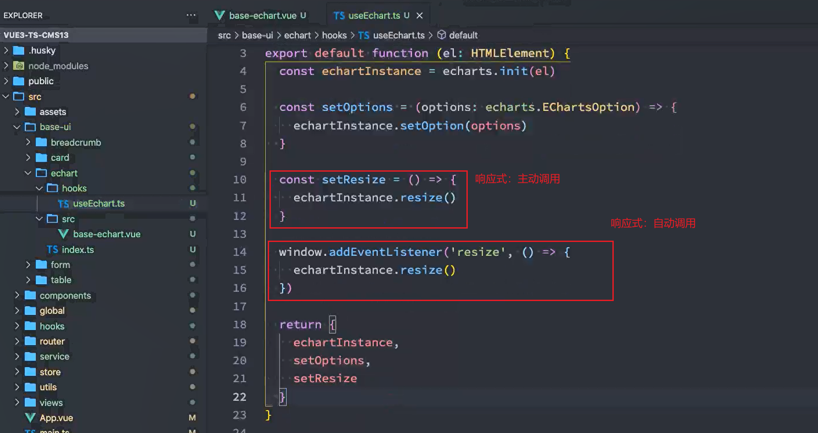Click the utils folder icon

[30, 387]
